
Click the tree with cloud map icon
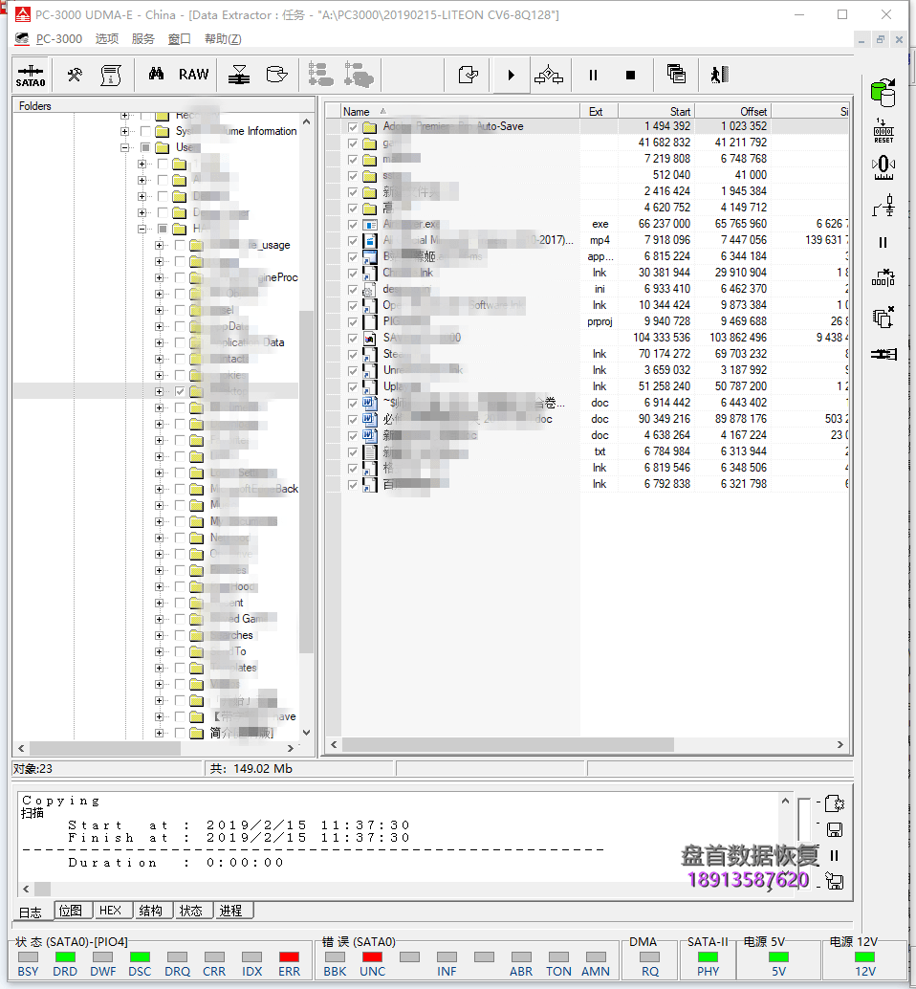click(358, 75)
